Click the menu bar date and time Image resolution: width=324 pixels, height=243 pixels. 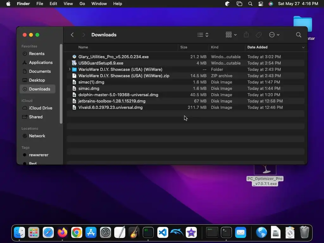[298, 4]
